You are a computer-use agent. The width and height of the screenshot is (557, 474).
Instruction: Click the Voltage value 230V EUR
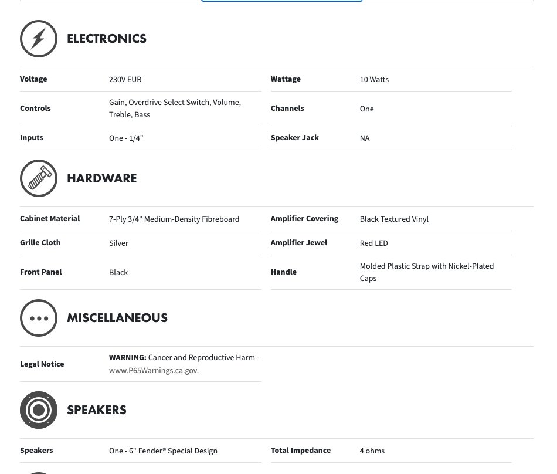[125, 80]
